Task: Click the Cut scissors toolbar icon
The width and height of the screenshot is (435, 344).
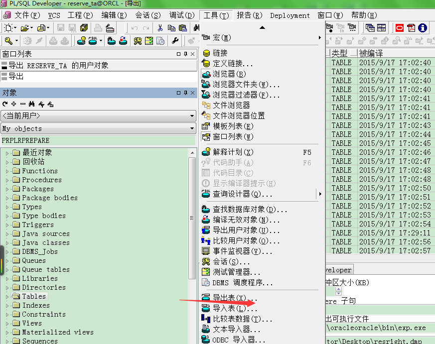Action: click(x=160, y=28)
